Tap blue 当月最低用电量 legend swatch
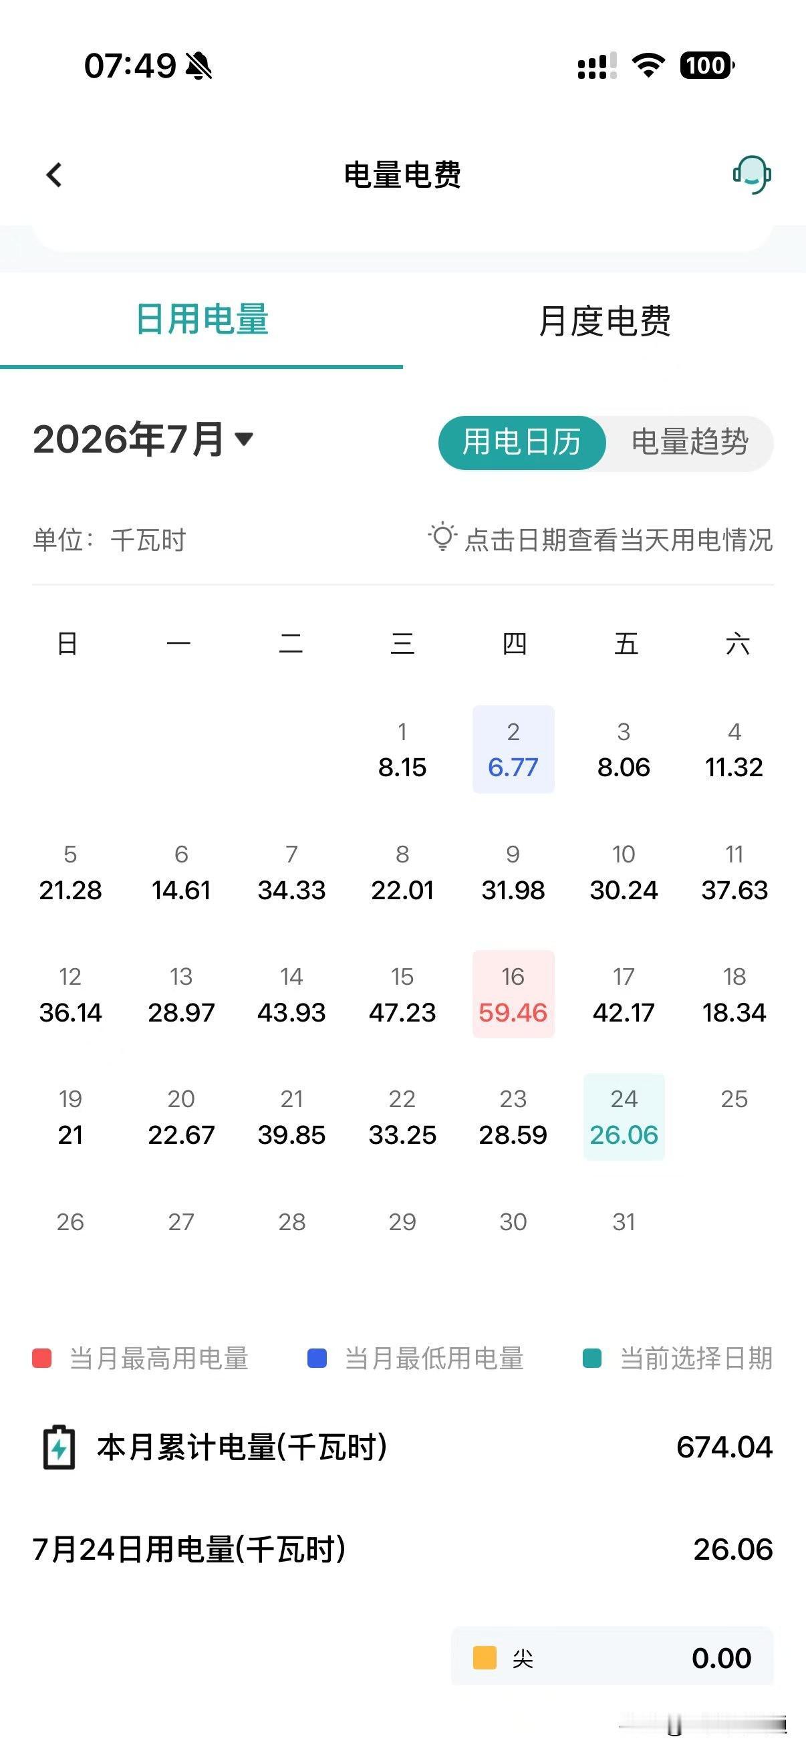The image size is (806, 1753). 317,1359
